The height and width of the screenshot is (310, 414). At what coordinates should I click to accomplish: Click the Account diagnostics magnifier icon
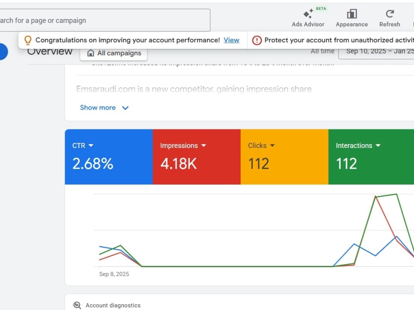(x=77, y=305)
